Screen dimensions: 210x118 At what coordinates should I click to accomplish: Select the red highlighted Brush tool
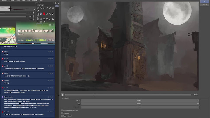[44, 14]
